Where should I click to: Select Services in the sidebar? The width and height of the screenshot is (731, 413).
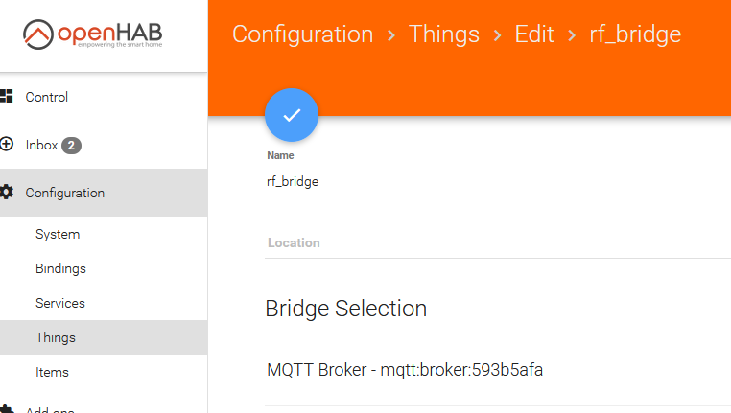pyautogui.click(x=60, y=303)
